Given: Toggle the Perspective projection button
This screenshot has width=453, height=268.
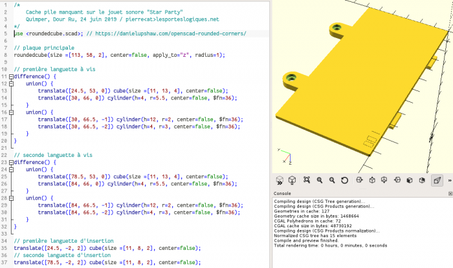Looking at the screenshot, I should pyautogui.click(x=437, y=180).
